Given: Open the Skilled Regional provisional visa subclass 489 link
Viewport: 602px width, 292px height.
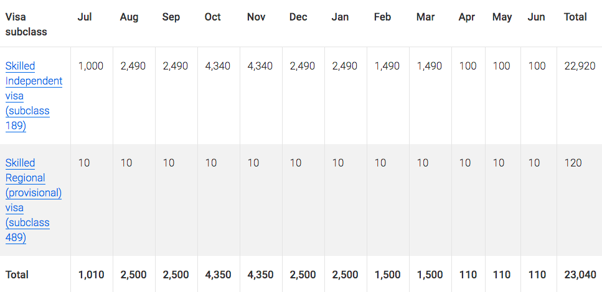Looking at the screenshot, I should (34, 201).
